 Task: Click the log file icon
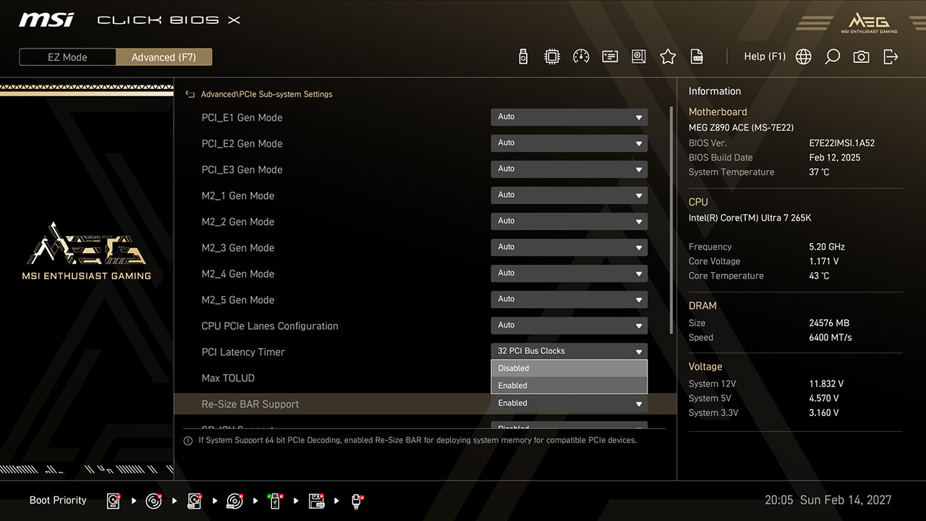697,56
